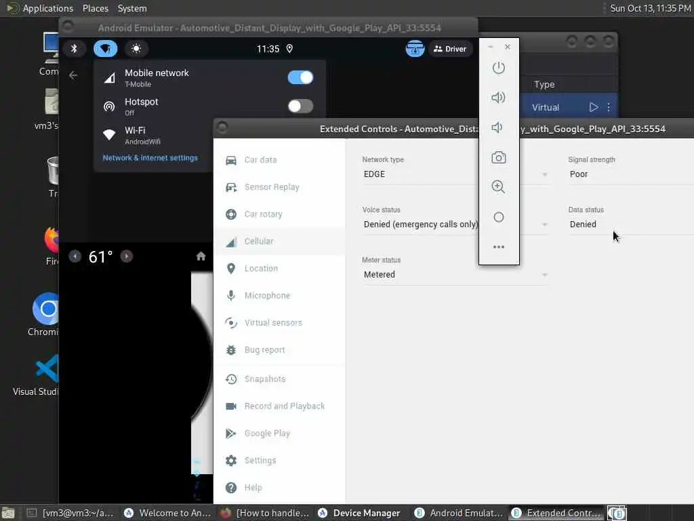
Task: Select the Settings tab in Extended Controls
Action: 279,461
